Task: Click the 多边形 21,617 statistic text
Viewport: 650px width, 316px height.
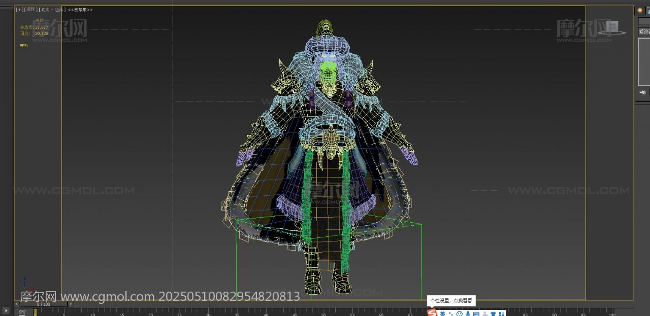Action: [x=34, y=27]
